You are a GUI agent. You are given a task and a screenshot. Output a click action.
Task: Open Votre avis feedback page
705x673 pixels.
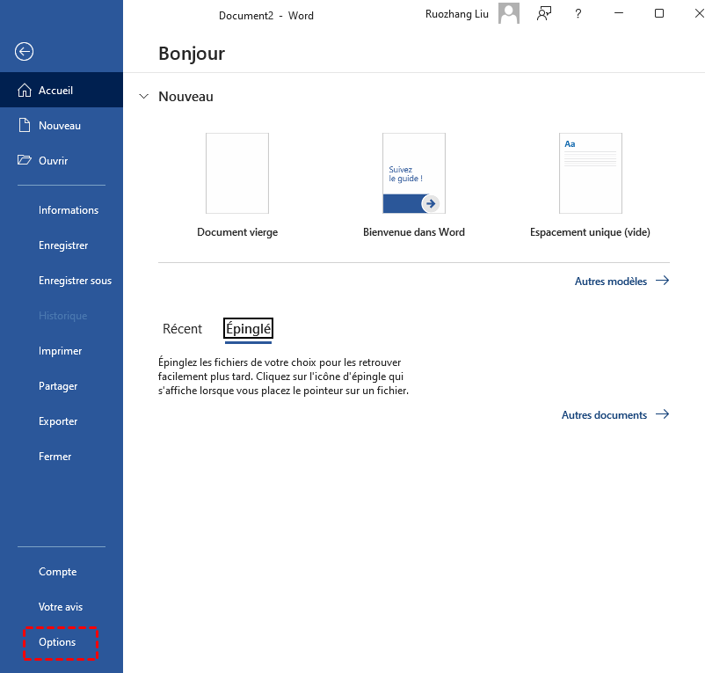62,606
